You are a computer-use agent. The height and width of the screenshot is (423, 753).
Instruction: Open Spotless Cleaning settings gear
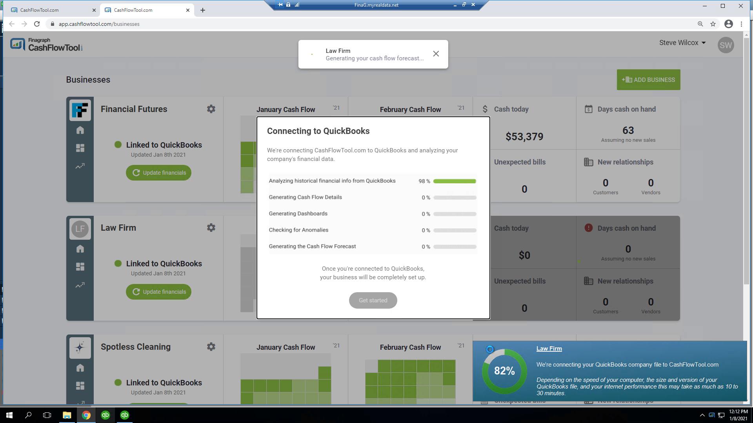click(x=211, y=347)
